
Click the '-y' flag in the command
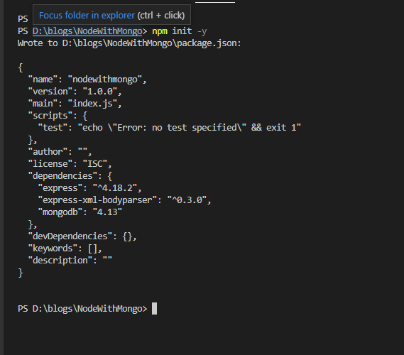click(x=202, y=31)
